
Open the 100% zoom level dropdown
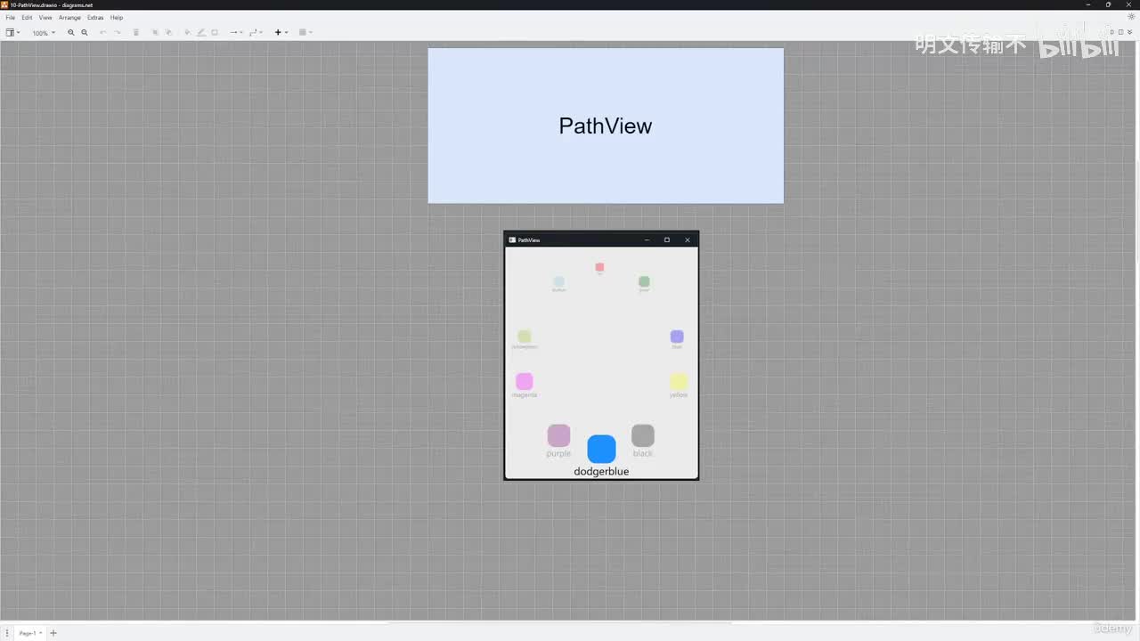(44, 33)
